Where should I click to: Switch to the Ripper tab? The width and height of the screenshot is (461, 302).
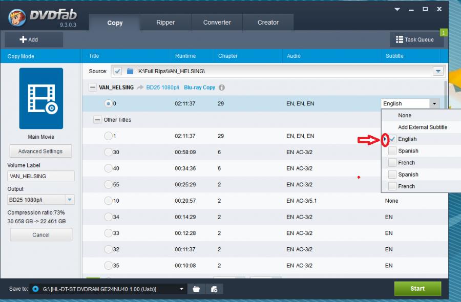[165, 23]
